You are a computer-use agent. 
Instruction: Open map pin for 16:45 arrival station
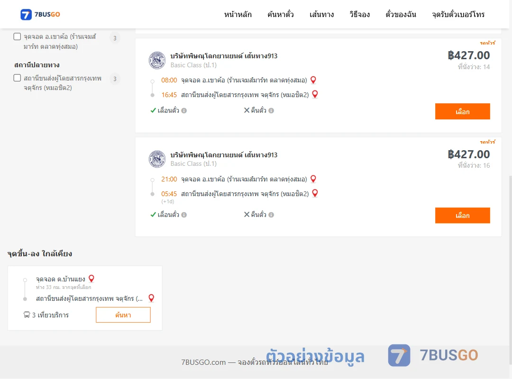pos(315,94)
